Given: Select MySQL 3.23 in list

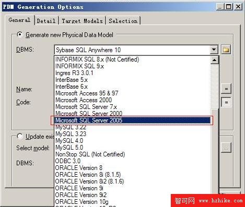Looking at the screenshot, I should click(132, 134).
